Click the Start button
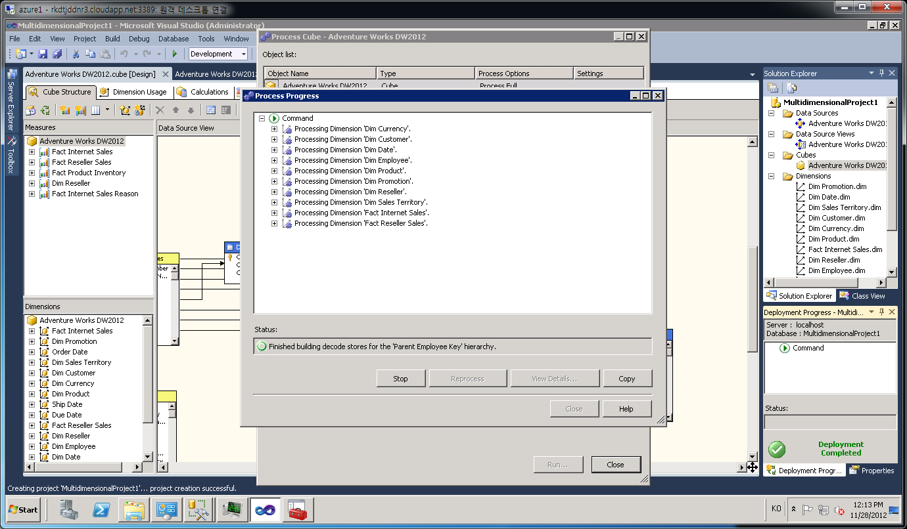The width and height of the screenshot is (907, 529). pos(24,509)
